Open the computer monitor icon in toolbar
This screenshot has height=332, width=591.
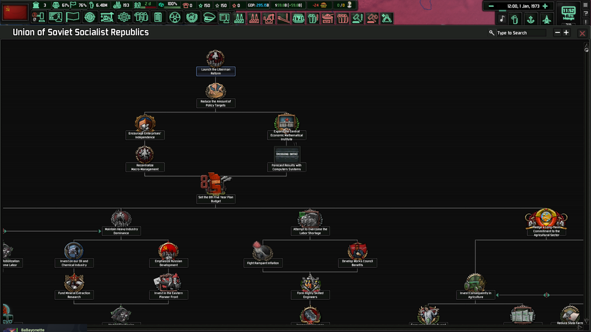pos(225,18)
